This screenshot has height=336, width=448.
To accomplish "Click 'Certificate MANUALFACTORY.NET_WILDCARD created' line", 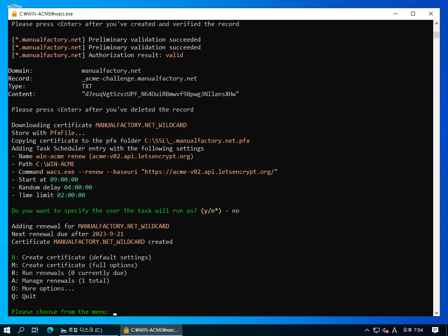I will [92, 242].
